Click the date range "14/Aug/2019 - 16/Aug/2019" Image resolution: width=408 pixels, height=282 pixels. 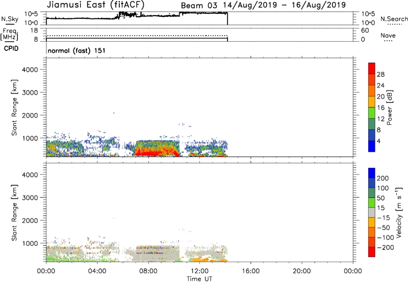point(284,5)
